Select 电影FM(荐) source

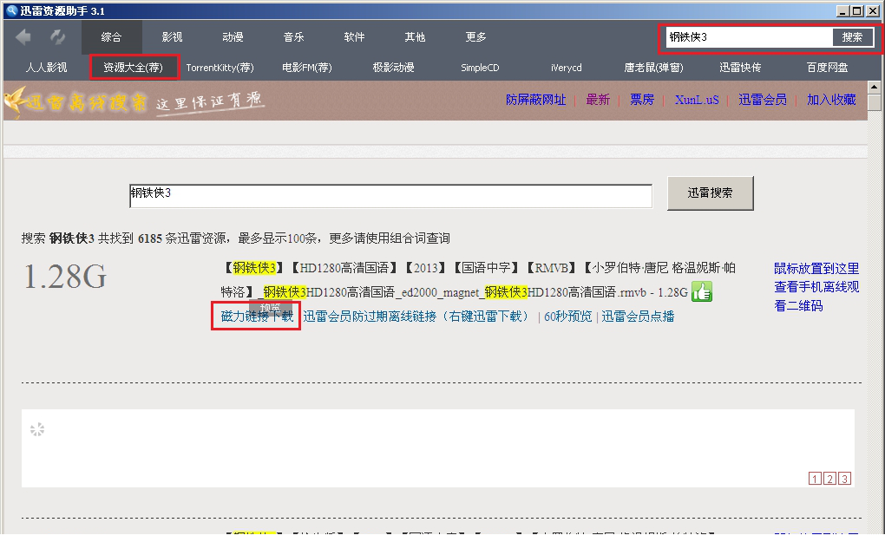point(307,68)
